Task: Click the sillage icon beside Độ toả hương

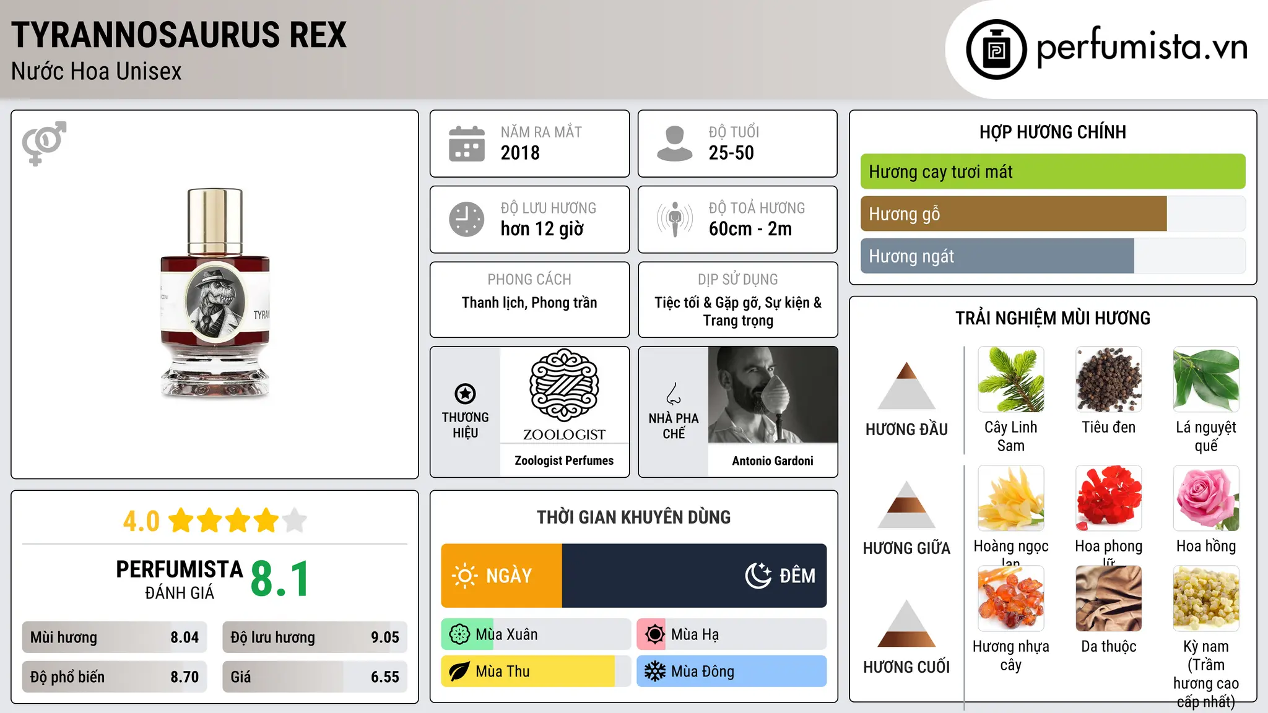Action: (x=675, y=219)
